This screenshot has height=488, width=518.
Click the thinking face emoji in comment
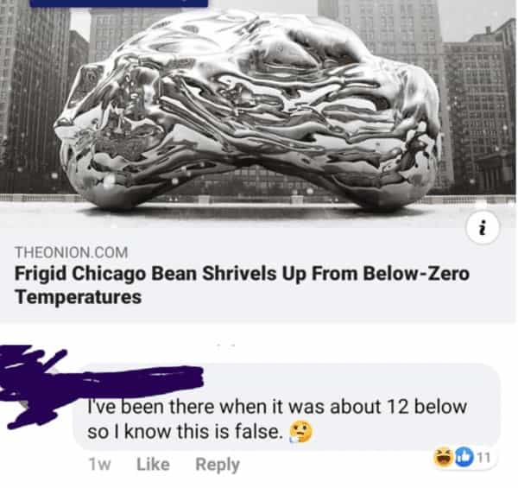pos(300,432)
